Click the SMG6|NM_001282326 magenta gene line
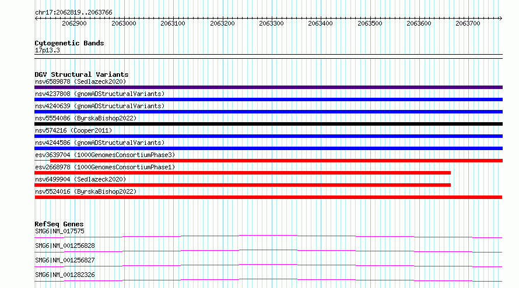519x288 pixels. (x=268, y=280)
